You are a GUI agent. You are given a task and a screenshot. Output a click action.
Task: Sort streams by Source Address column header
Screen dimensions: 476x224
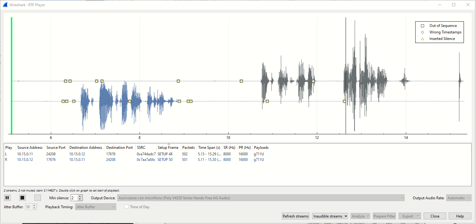click(x=30, y=148)
